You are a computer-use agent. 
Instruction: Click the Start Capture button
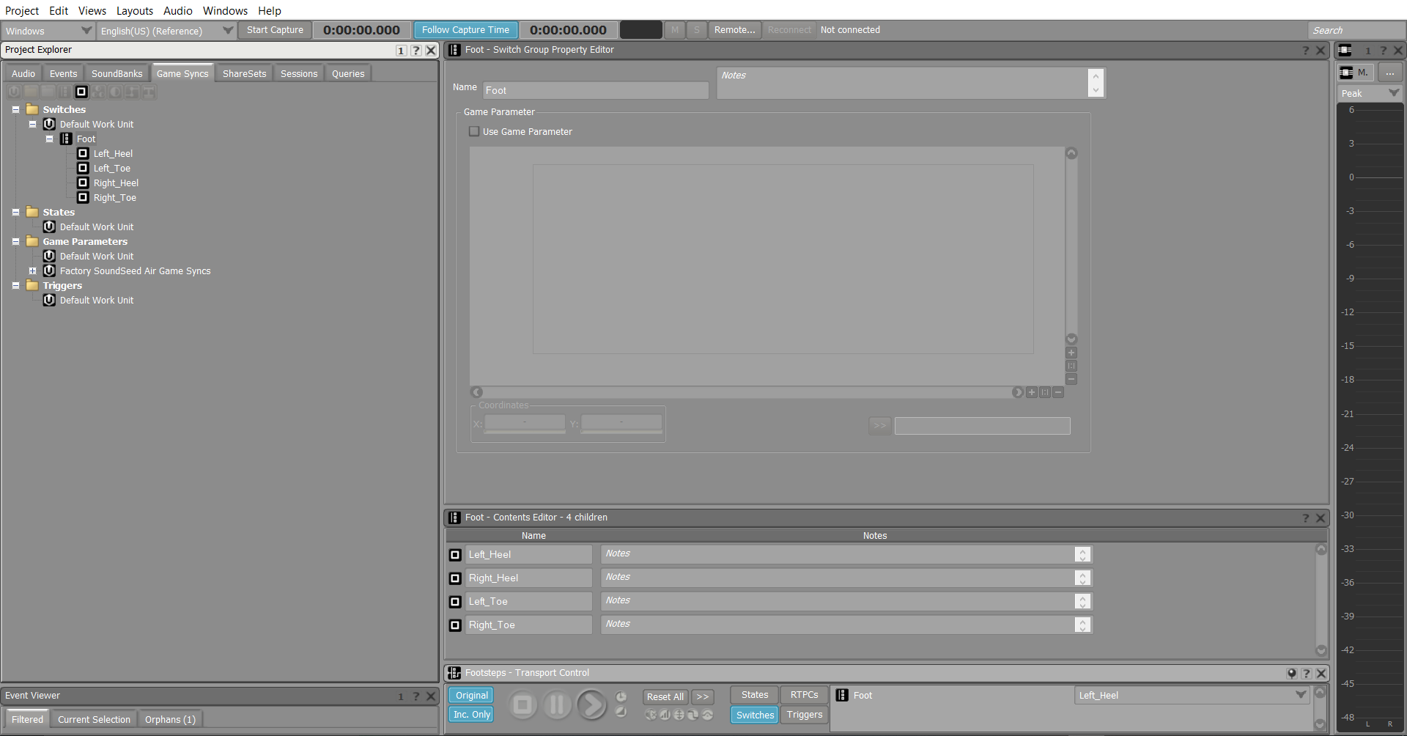pos(275,30)
